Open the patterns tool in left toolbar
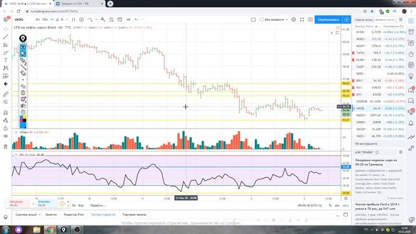 click(6, 68)
